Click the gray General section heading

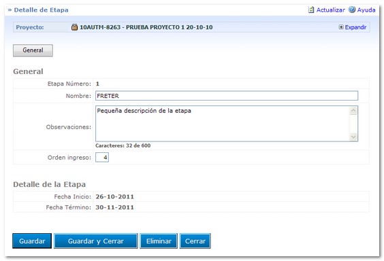[x=28, y=71]
